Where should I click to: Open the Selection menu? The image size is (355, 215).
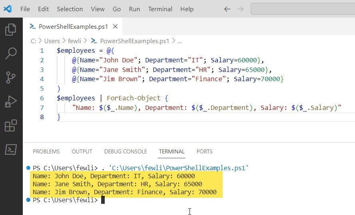click(70, 9)
